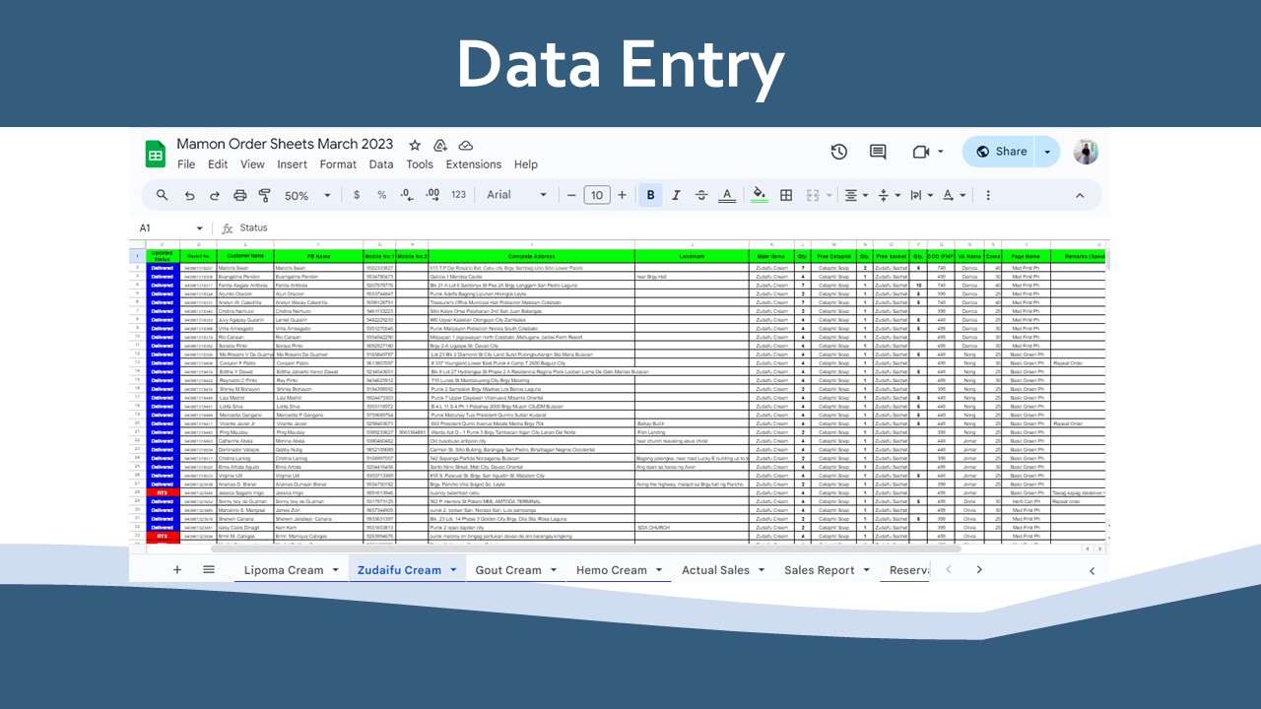Open the Extensions menu
Image resolution: width=1261 pixels, height=709 pixels.
pos(474,164)
